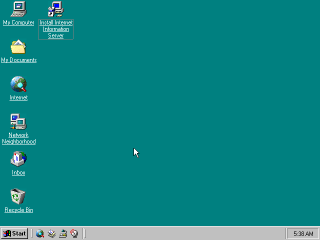
Task: Open the Start menu
Action: click(x=14, y=233)
